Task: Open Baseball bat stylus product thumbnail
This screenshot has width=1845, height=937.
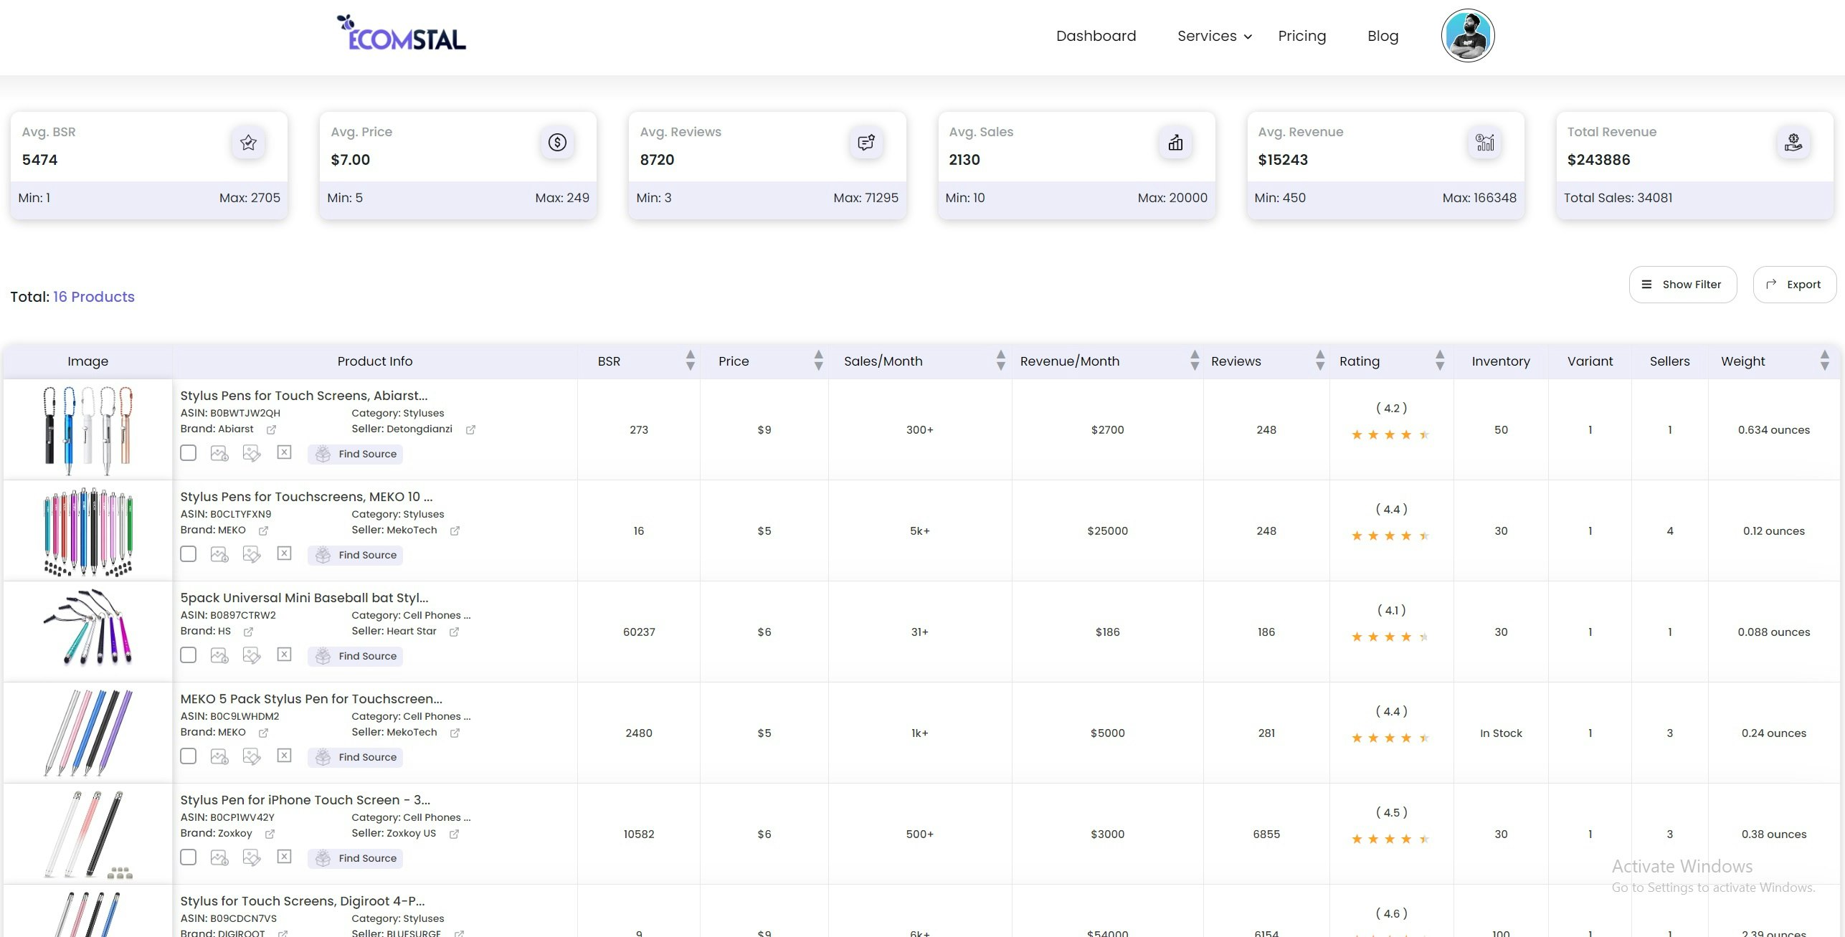Action: [87, 629]
